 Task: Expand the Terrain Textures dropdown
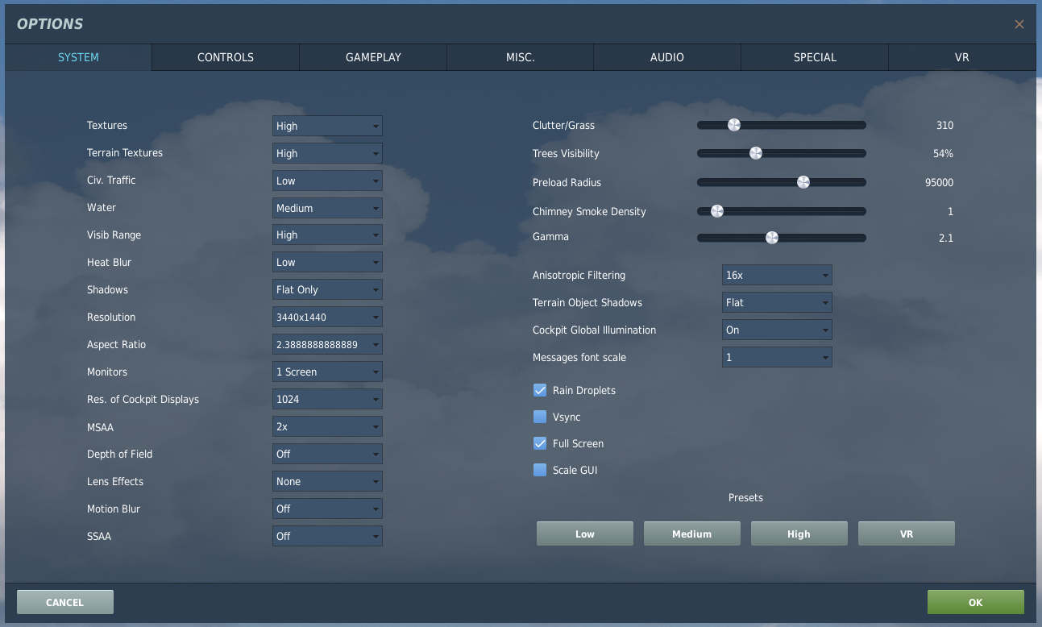point(327,153)
